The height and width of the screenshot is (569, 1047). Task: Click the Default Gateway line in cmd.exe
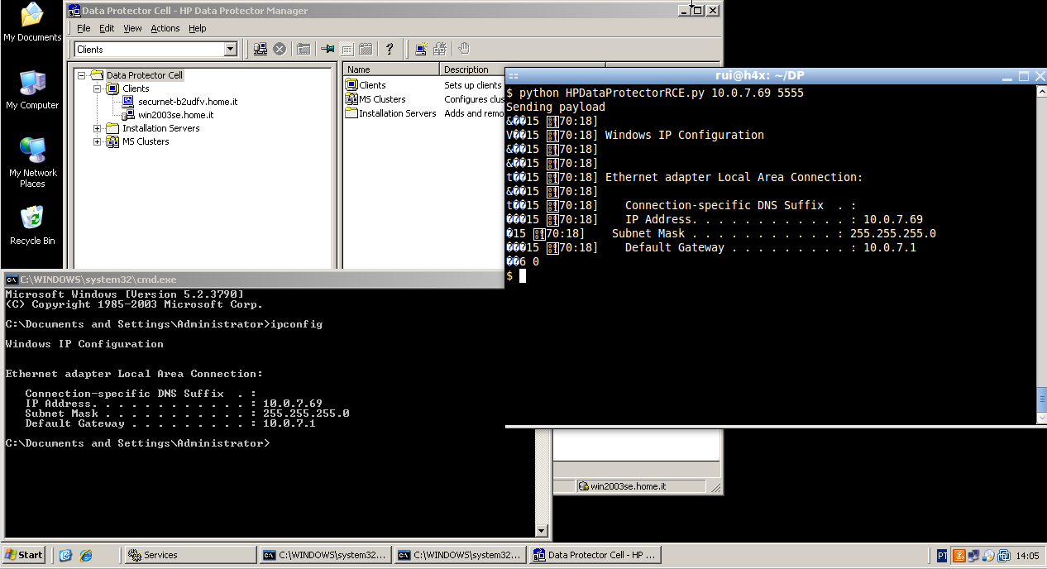click(170, 423)
